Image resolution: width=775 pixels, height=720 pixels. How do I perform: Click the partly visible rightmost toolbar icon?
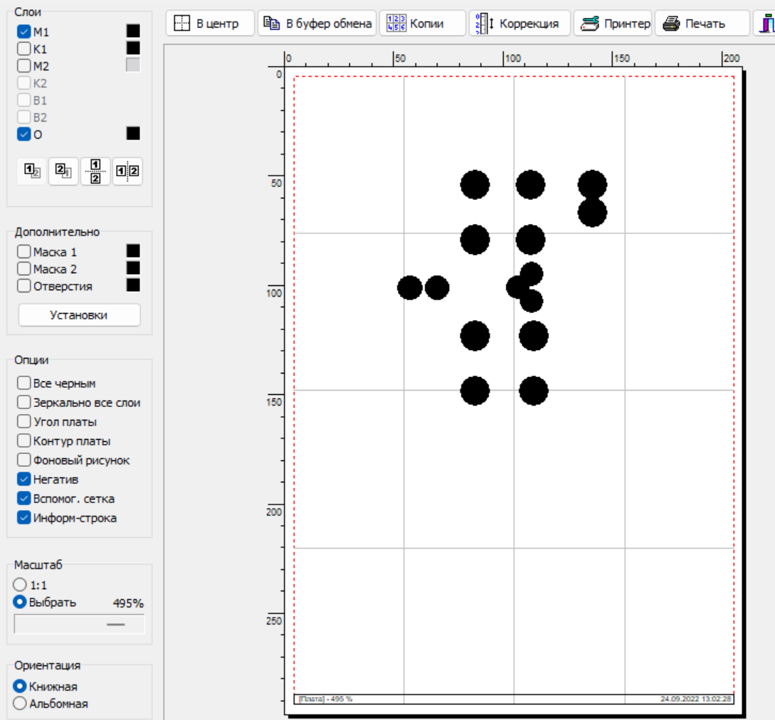(x=766, y=23)
